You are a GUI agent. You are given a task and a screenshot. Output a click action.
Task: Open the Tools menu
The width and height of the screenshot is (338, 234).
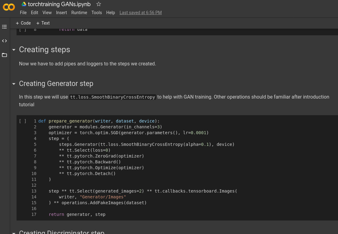[x=97, y=13]
